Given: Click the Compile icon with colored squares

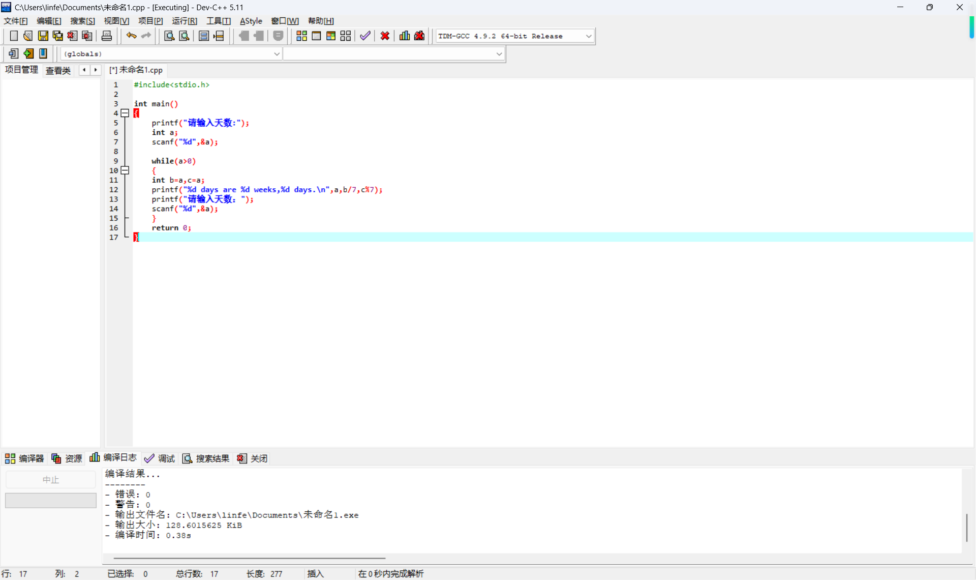Looking at the screenshot, I should [x=301, y=36].
